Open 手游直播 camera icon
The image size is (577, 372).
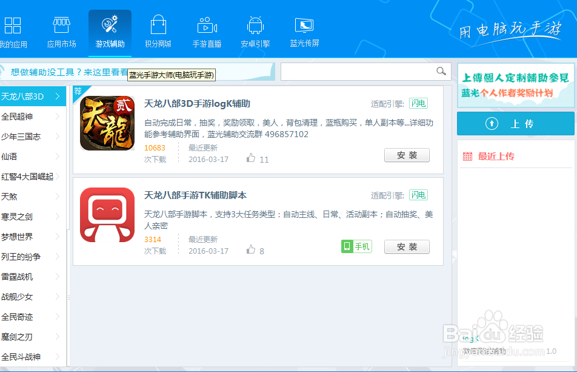coord(207,25)
